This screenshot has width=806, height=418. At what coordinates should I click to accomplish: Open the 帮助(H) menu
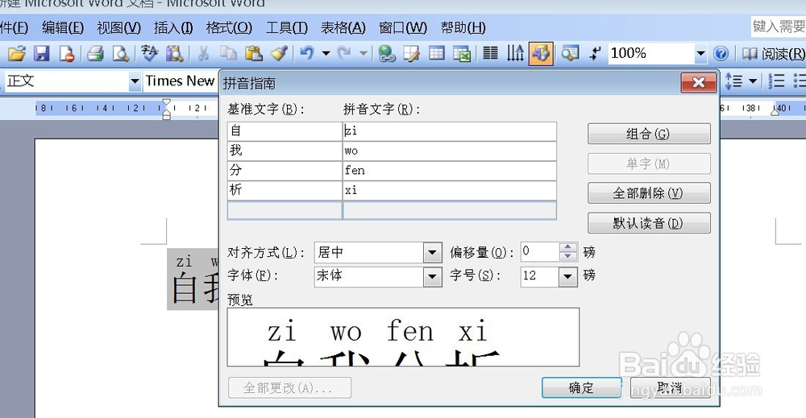463,27
